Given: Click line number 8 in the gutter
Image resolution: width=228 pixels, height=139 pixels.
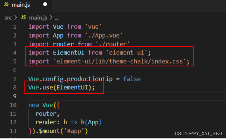Looking at the screenshot, I should pos(15,87).
